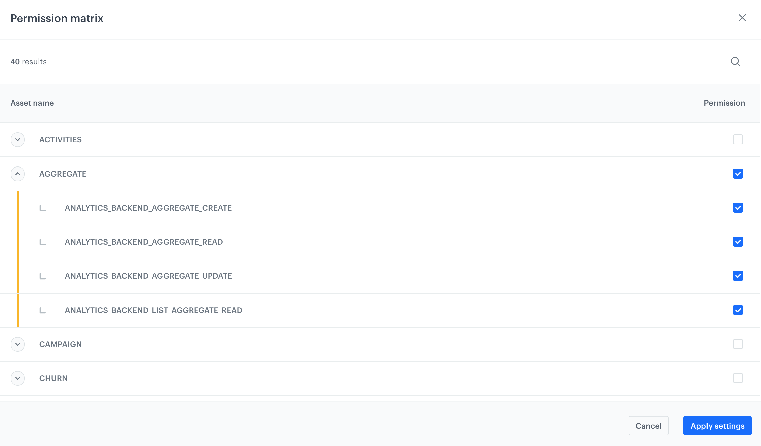This screenshot has width=761, height=446.
Task: Click the close icon to dismiss dialog
Action: [x=742, y=17]
